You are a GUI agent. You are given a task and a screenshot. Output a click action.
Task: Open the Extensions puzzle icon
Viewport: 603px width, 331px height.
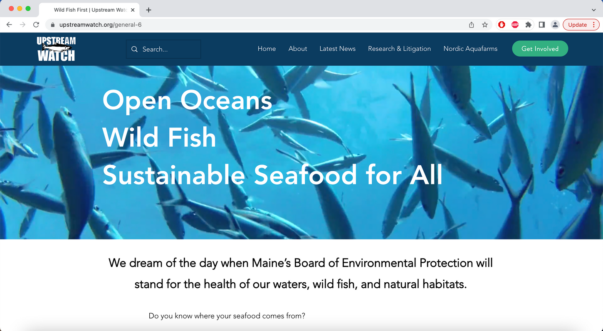(528, 25)
